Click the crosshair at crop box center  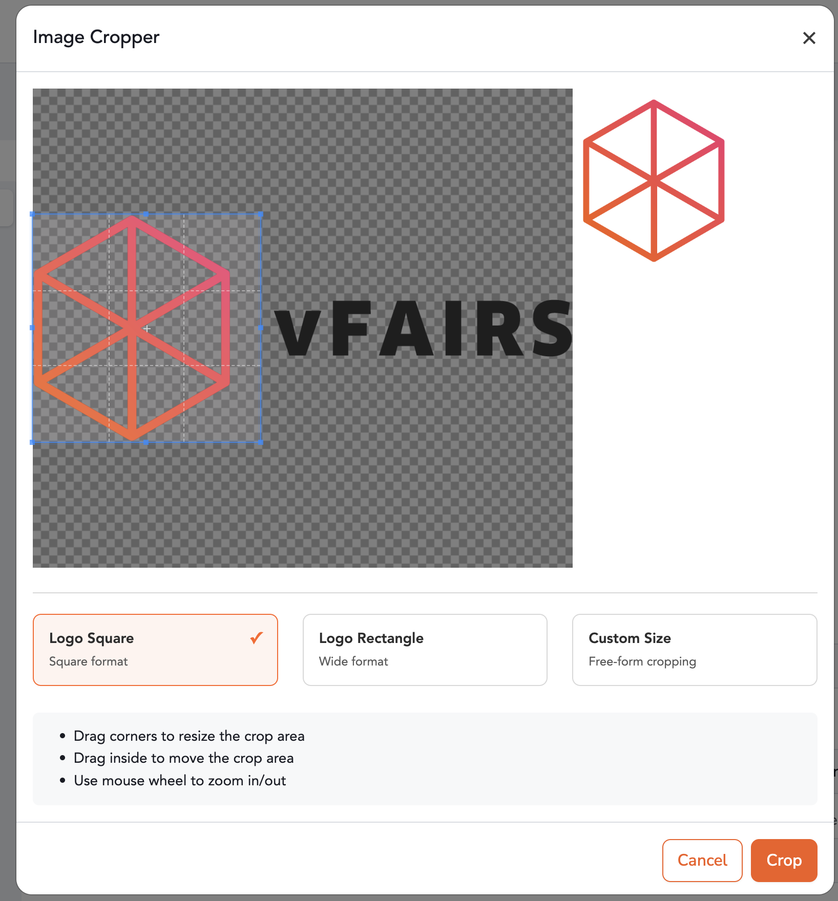147,329
